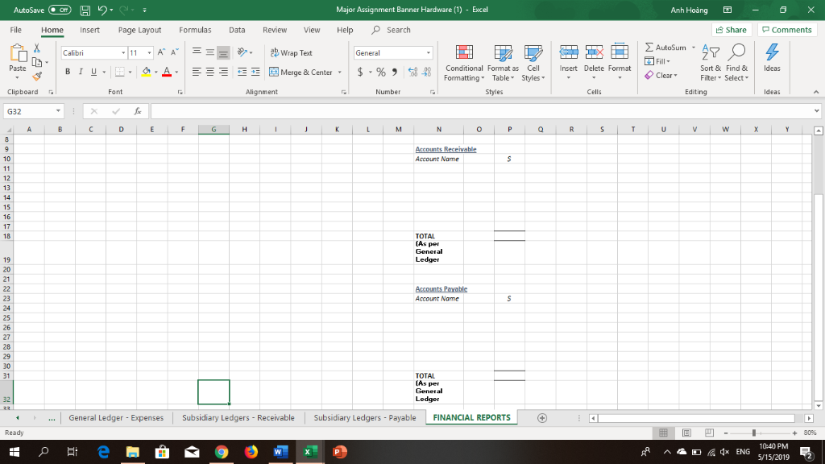Open the Font Color dropdown arrow
This screenshot has height=464, width=825.
pyautogui.click(x=176, y=72)
